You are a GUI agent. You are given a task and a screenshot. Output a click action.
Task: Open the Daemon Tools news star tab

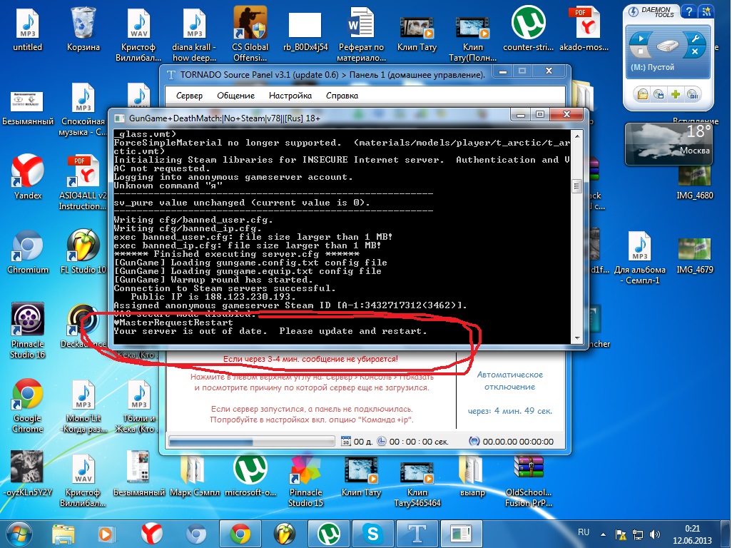[x=706, y=11]
